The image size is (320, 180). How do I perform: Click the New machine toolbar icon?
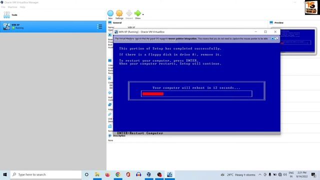pyautogui.click(x=110, y=13)
